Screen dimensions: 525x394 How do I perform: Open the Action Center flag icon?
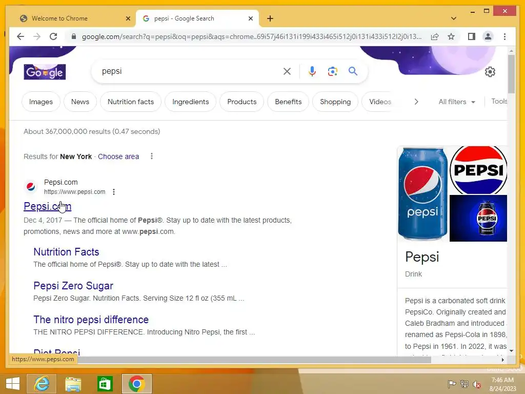coord(452,384)
